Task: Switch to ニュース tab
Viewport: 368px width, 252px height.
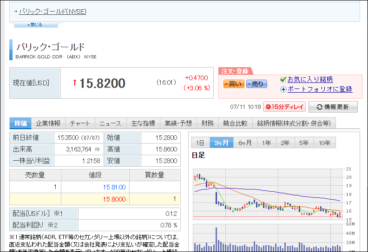Action: point(110,123)
